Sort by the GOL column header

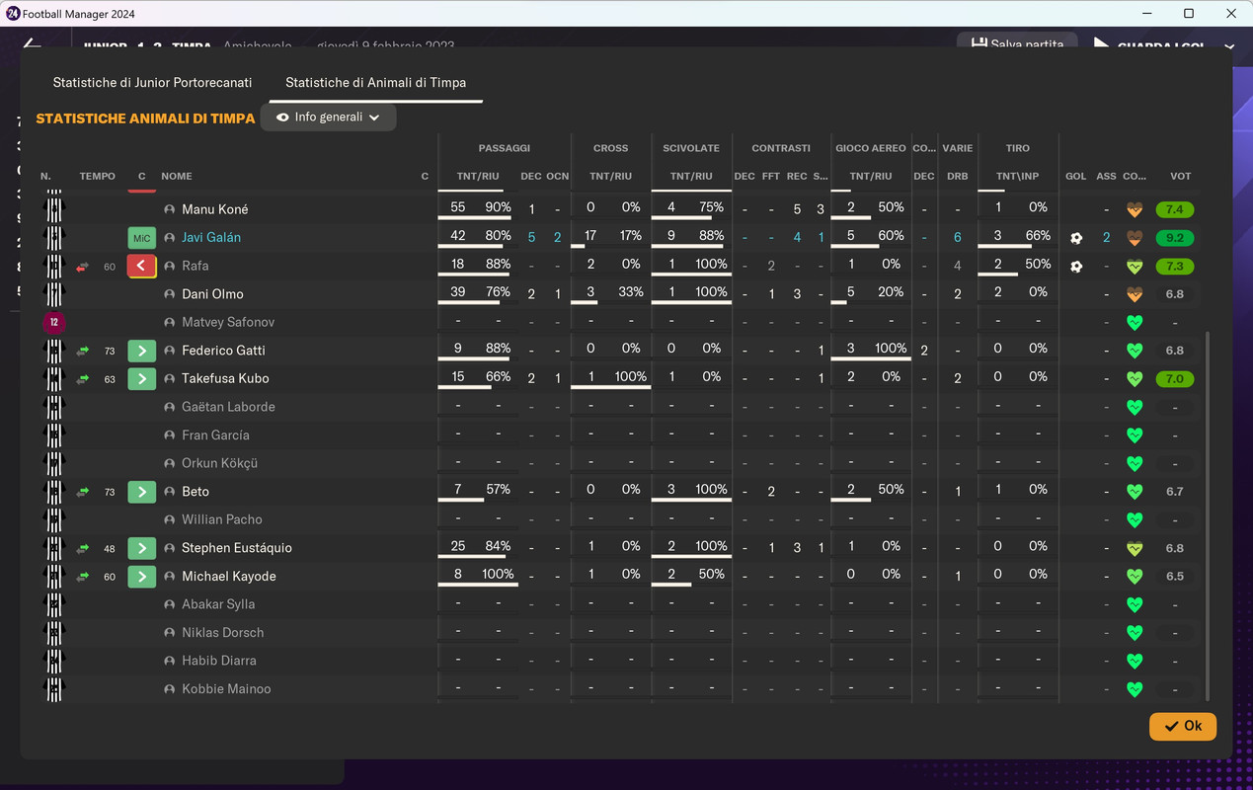[x=1076, y=177]
